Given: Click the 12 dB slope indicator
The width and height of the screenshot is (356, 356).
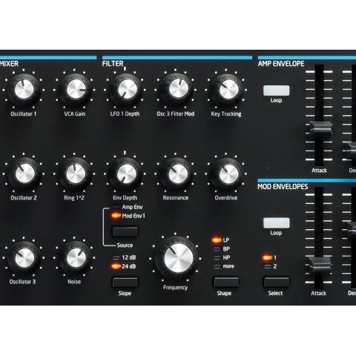Looking at the screenshot, I should (116, 257).
